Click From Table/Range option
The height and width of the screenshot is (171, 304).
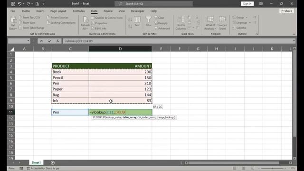click(32, 28)
